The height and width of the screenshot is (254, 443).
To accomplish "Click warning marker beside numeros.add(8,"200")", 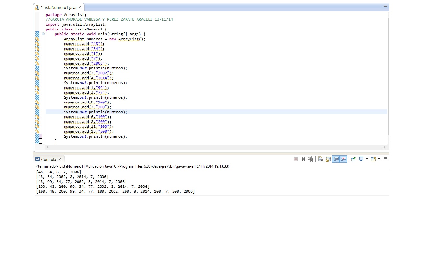I will click(37, 122).
